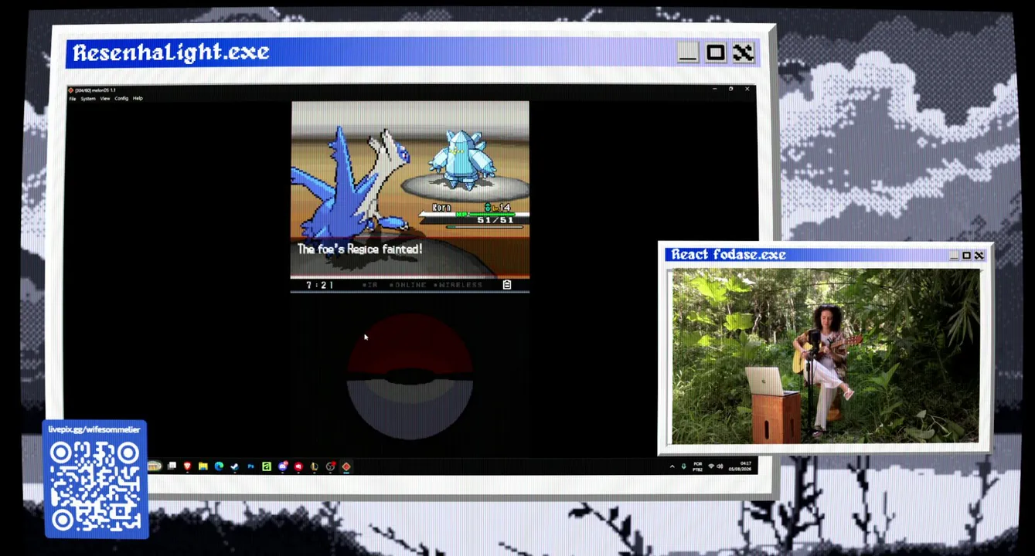This screenshot has width=1035, height=556.
Task: Open the Help menu in melonDS
Action: 138,99
